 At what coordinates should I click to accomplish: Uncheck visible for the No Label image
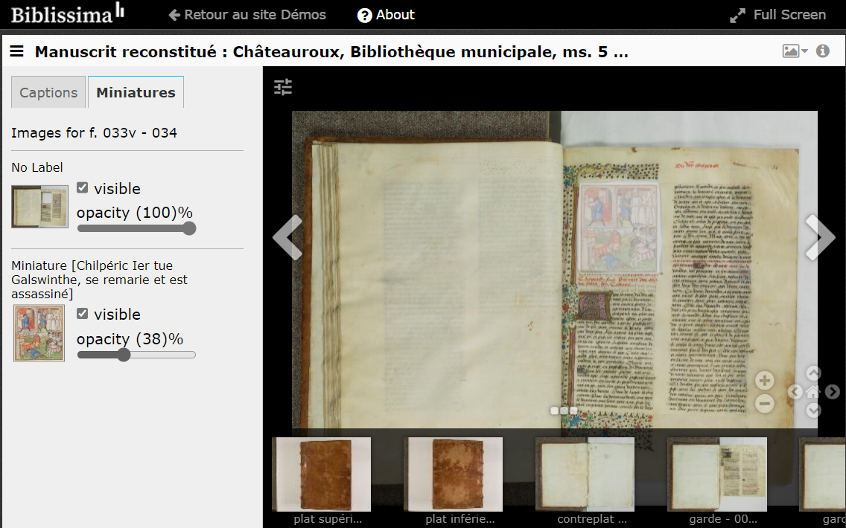click(82, 187)
